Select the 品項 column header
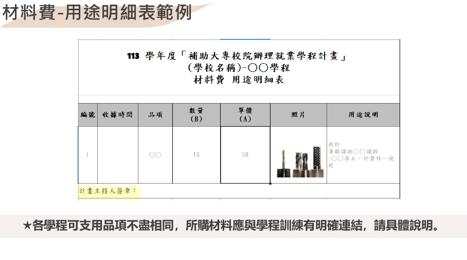The height and width of the screenshot is (260, 467). coord(155,115)
